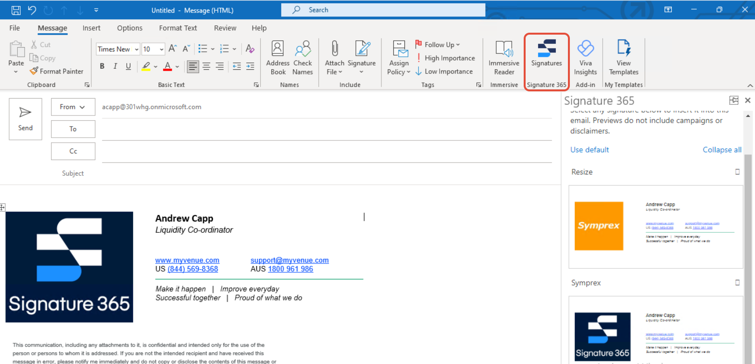Open the www.myvenue.com link
Screen dimensions: 755x364
point(187,260)
